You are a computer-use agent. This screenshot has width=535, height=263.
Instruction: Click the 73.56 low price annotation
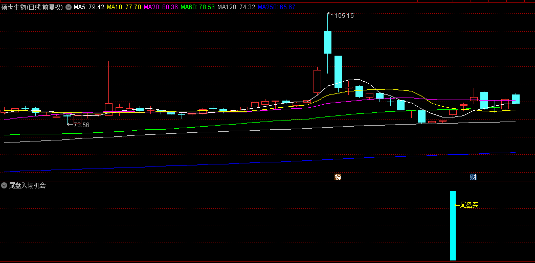point(81,125)
